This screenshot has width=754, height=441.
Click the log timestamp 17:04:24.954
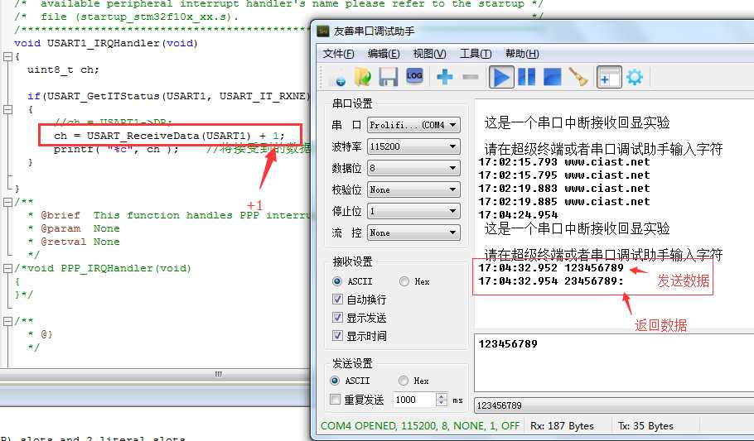coord(518,215)
